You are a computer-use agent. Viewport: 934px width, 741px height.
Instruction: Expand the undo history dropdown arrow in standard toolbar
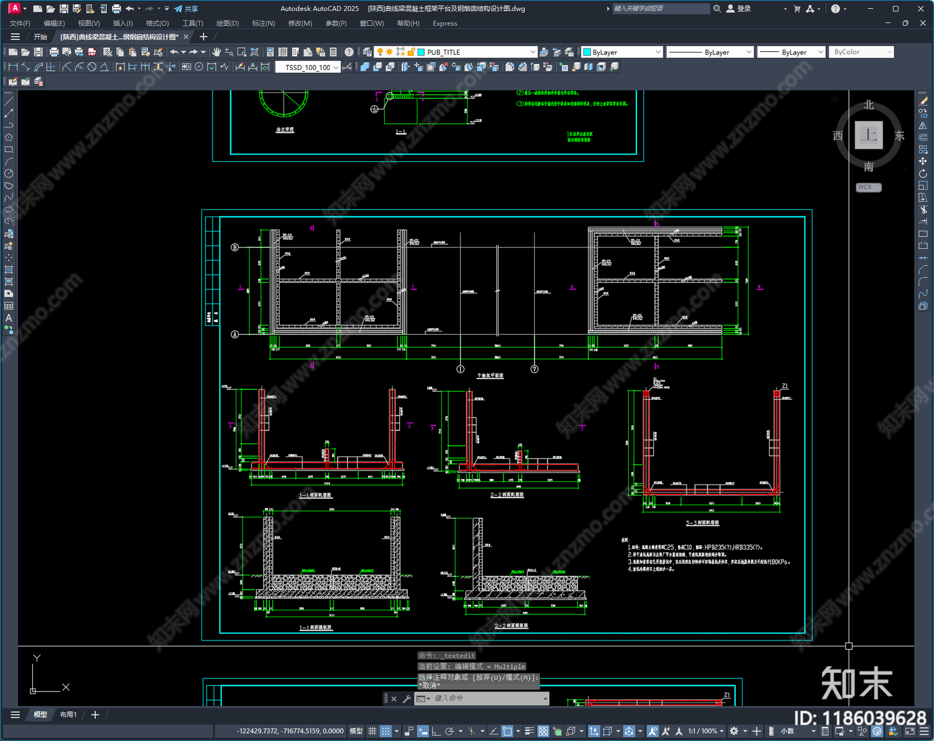(183, 52)
